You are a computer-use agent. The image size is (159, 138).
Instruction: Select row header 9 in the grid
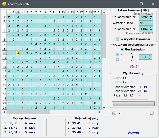coord(4,53)
